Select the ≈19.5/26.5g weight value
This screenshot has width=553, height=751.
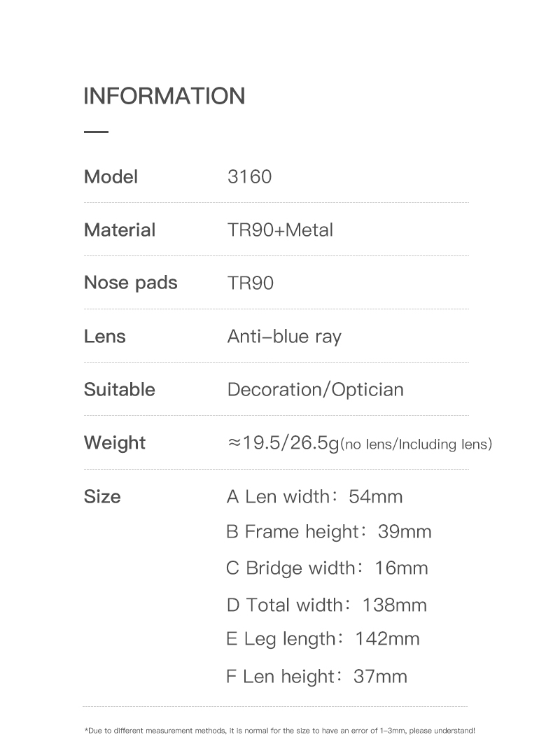click(x=283, y=443)
